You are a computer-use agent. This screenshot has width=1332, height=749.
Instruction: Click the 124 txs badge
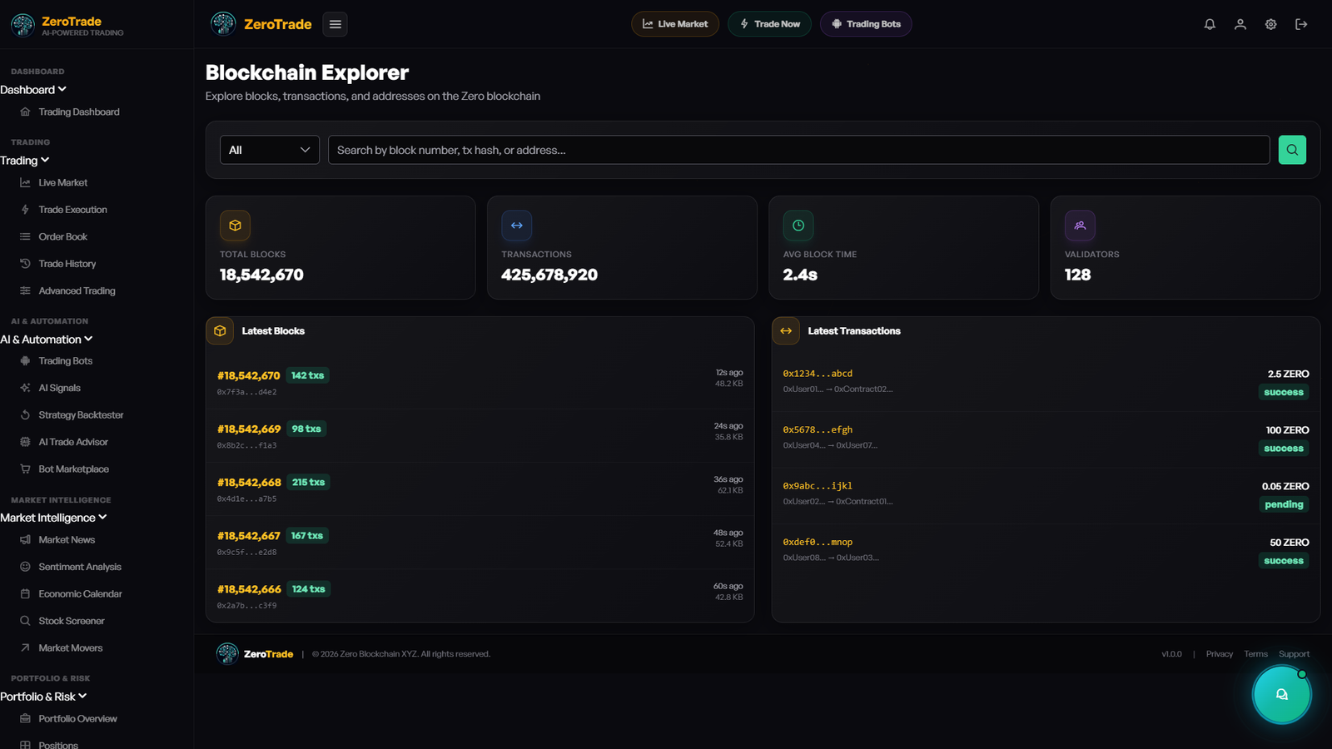308,588
